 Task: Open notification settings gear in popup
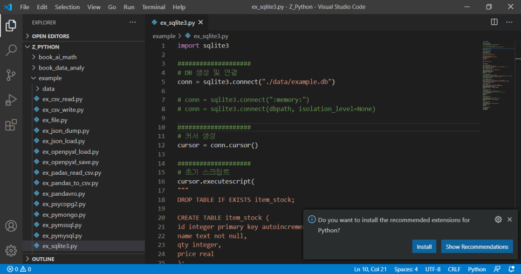[498, 220]
